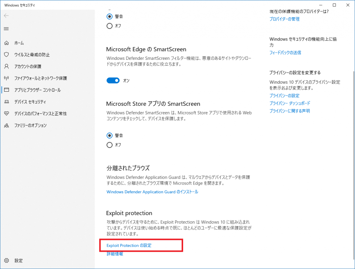Open Exploit Protection の設定

click(x=129, y=245)
